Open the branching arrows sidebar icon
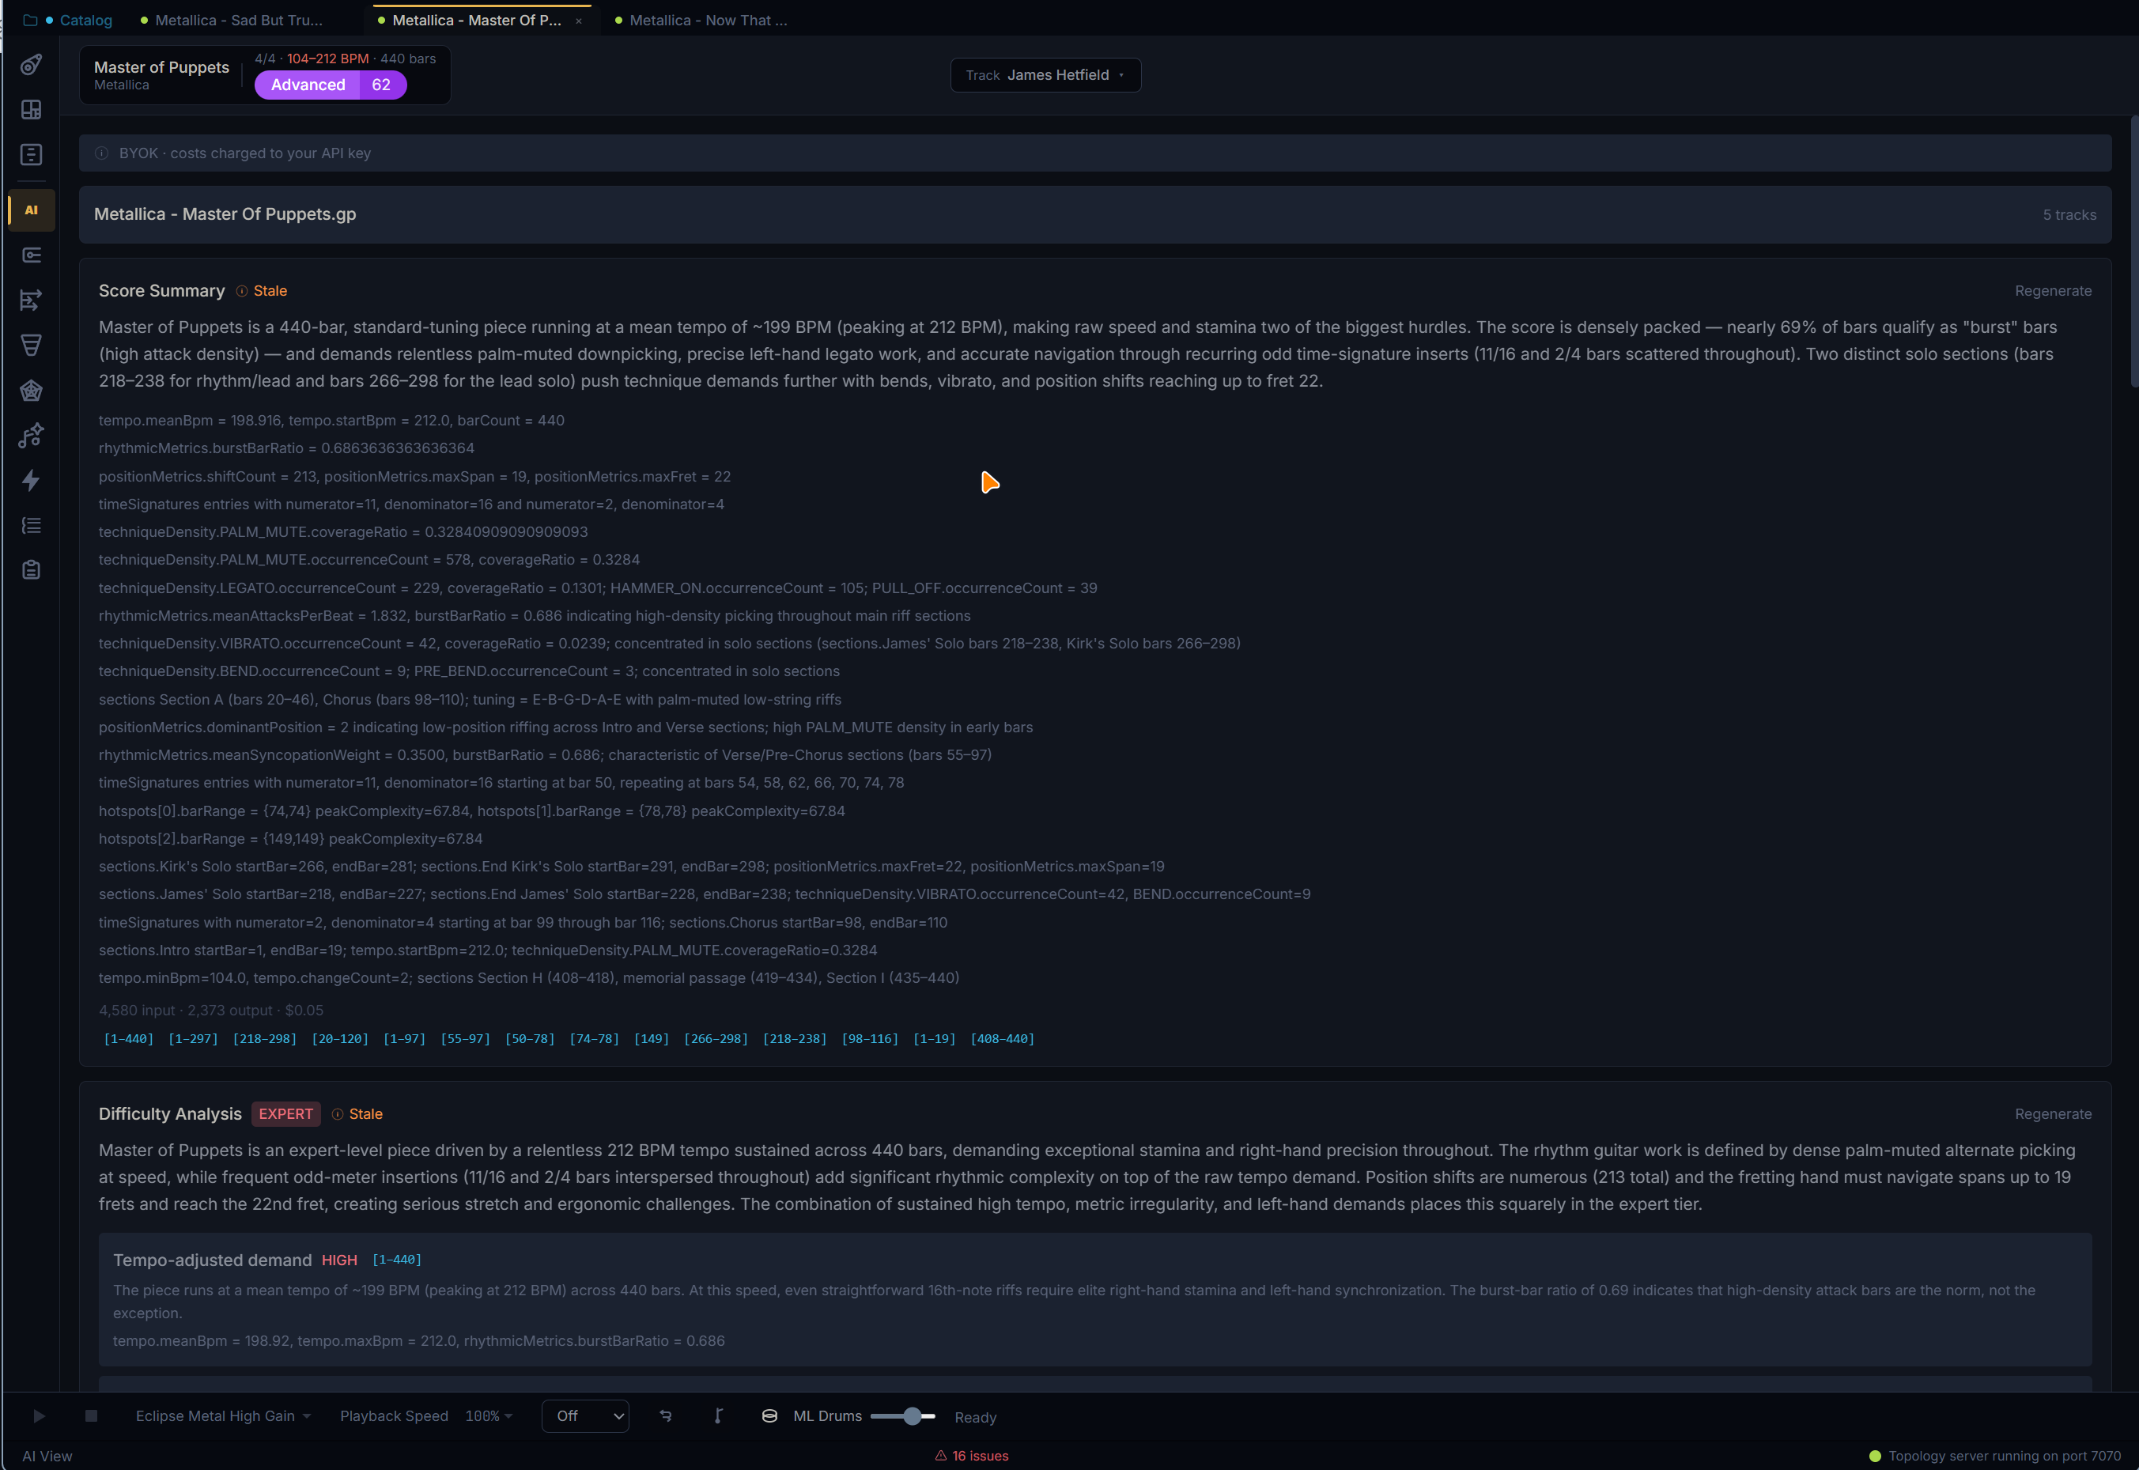The width and height of the screenshot is (2139, 1470). coord(32,300)
